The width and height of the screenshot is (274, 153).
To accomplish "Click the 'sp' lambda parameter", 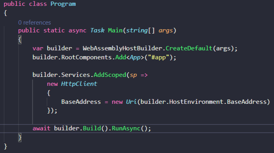I will click(133, 75).
